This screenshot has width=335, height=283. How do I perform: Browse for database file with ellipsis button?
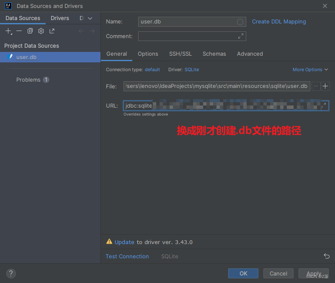(x=316, y=86)
